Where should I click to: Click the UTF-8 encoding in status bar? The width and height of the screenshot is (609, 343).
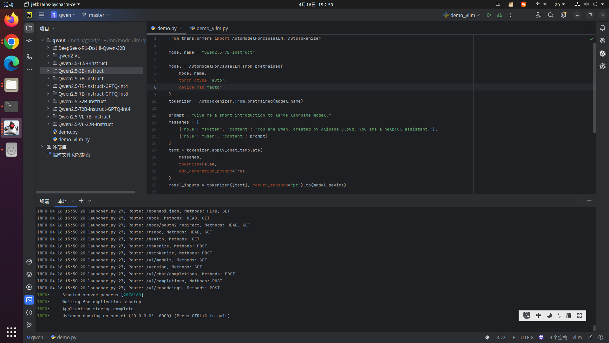click(527, 337)
